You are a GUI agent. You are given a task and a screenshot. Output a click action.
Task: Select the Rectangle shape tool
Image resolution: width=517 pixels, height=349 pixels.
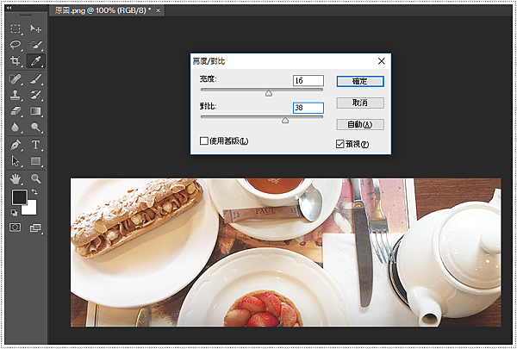pos(35,161)
